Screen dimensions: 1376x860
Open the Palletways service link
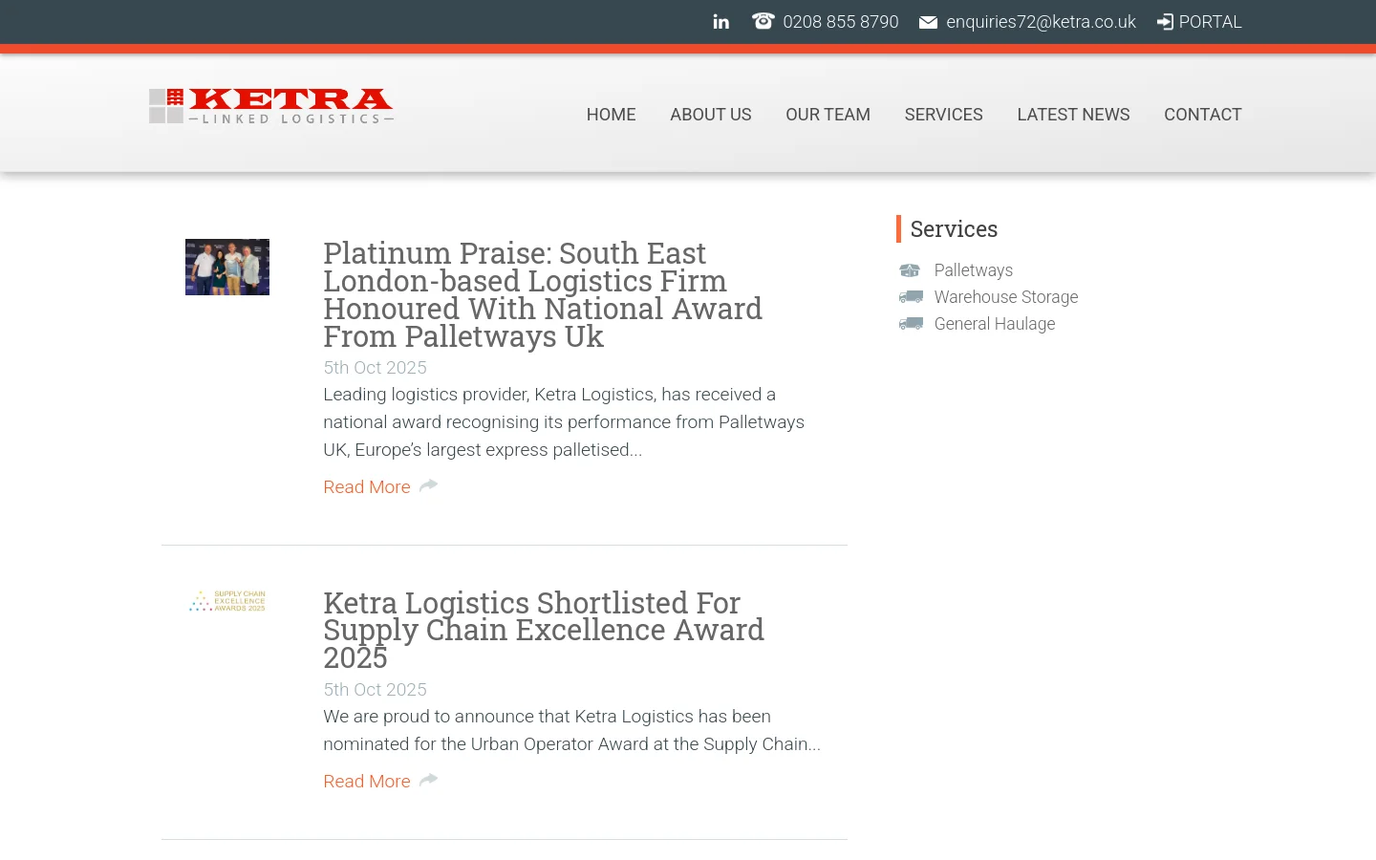click(x=974, y=270)
